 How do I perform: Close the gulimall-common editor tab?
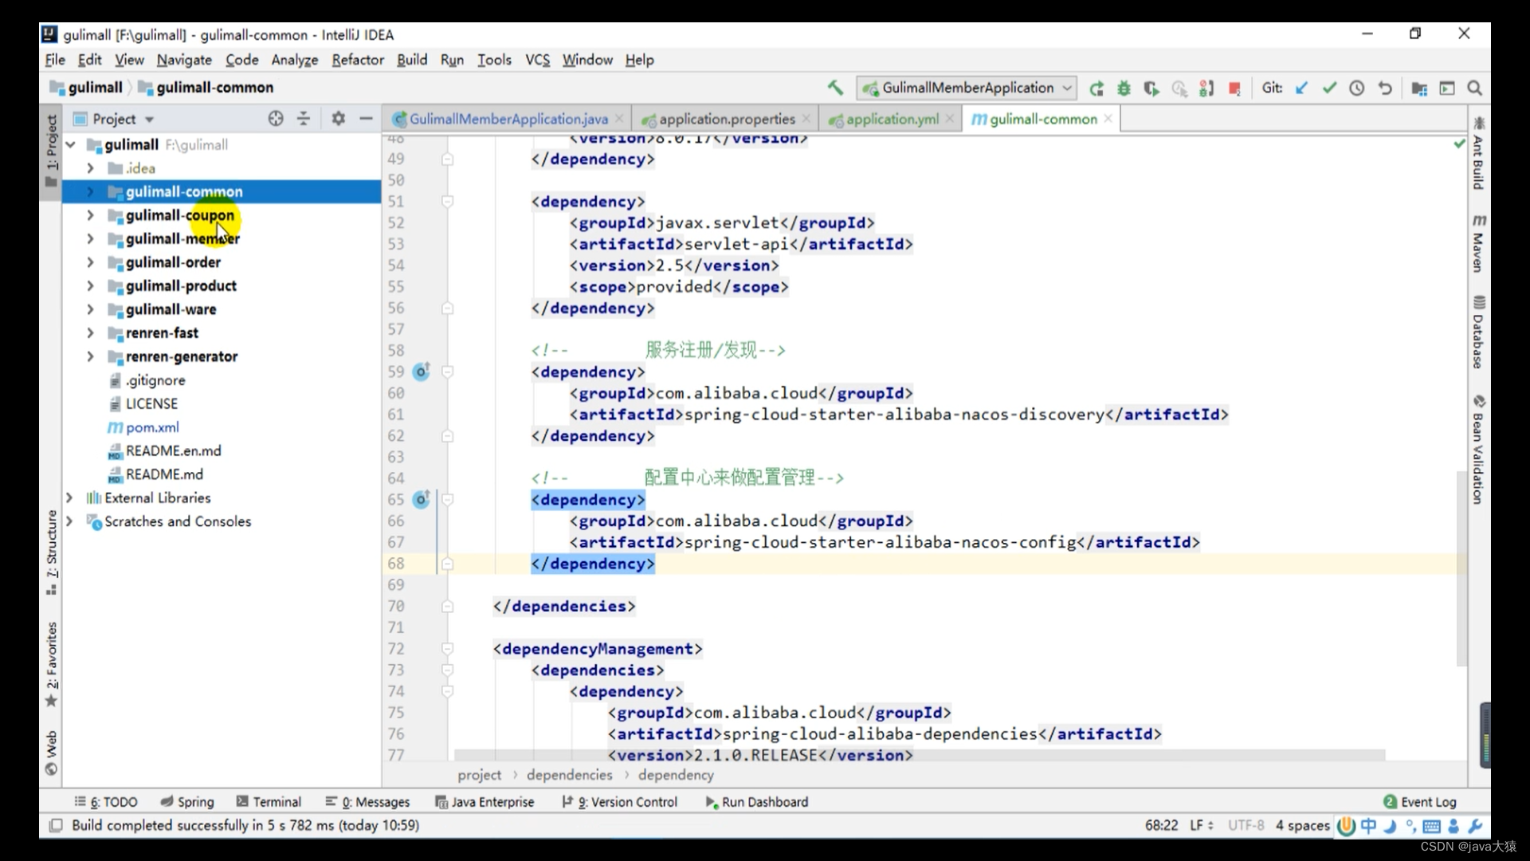click(1108, 119)
